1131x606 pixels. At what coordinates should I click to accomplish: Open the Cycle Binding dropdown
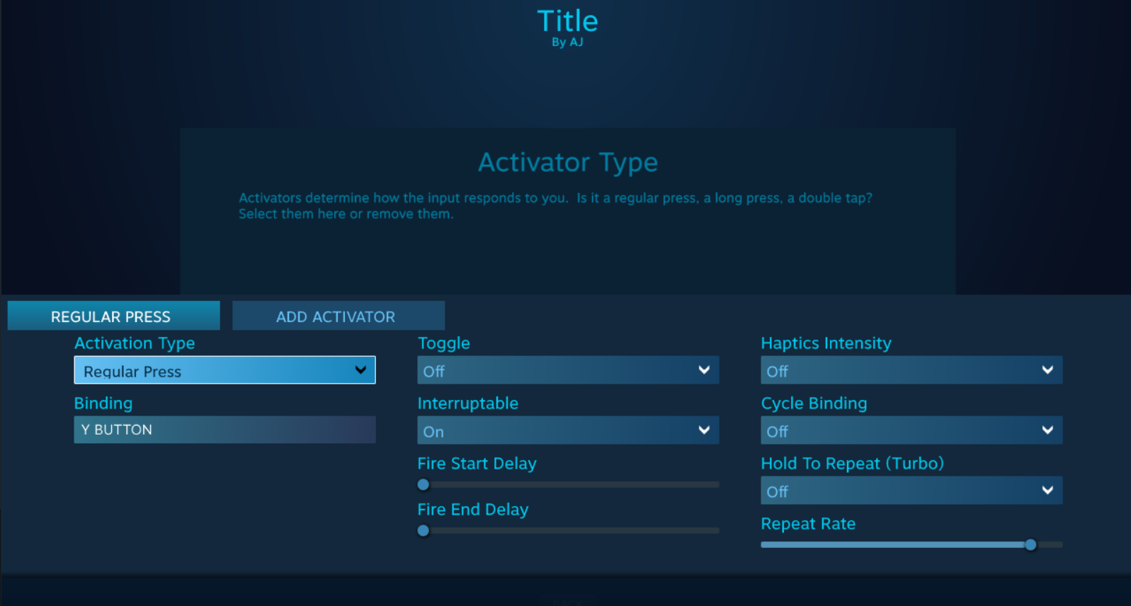click(x=911, y=430)
